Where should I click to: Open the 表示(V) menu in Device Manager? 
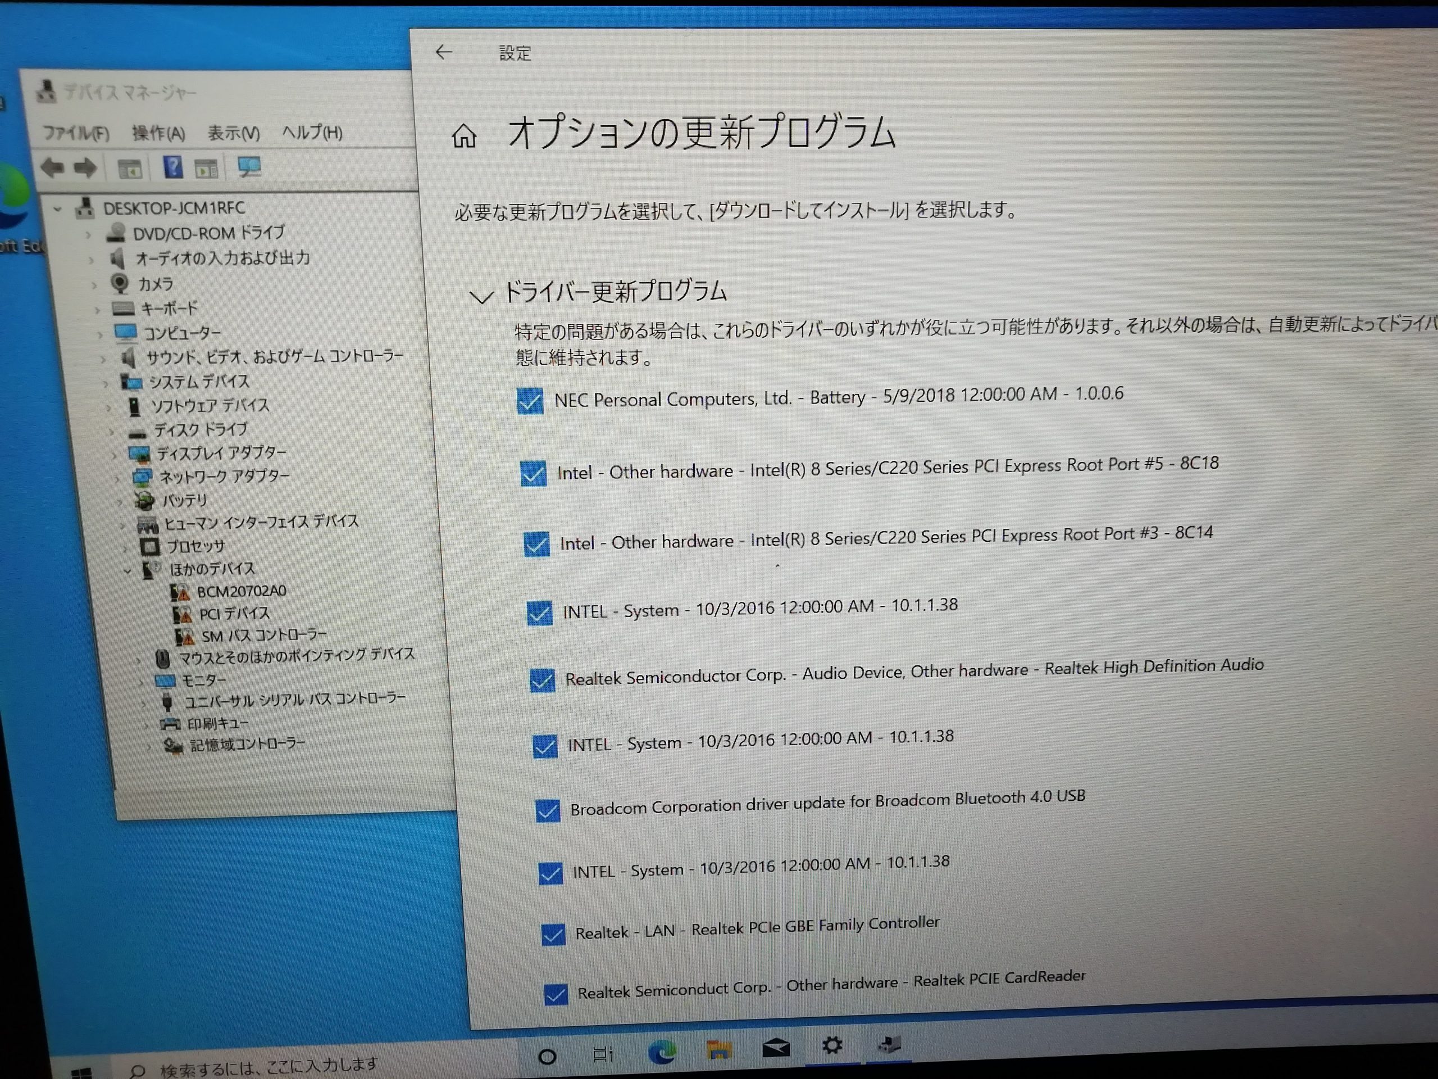[233, 133]
